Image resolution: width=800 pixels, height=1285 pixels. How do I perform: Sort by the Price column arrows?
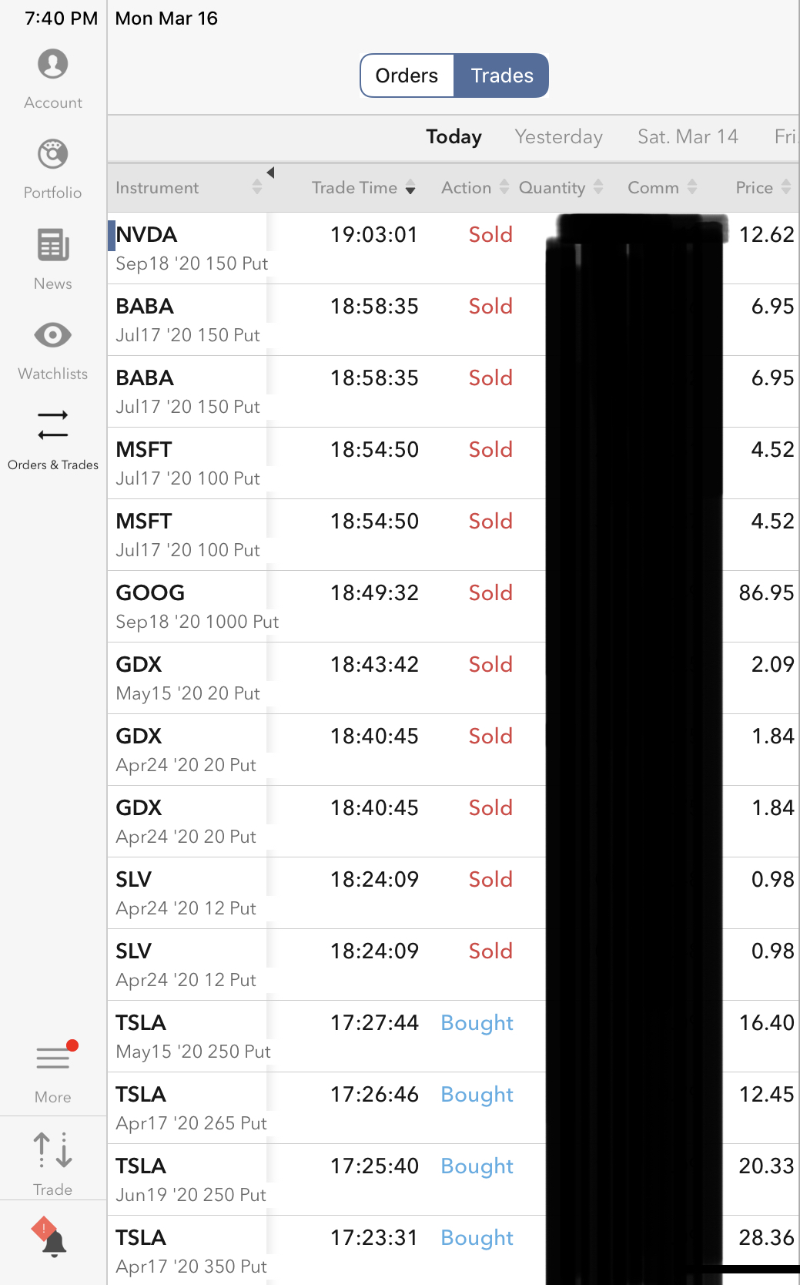point(786,187)
